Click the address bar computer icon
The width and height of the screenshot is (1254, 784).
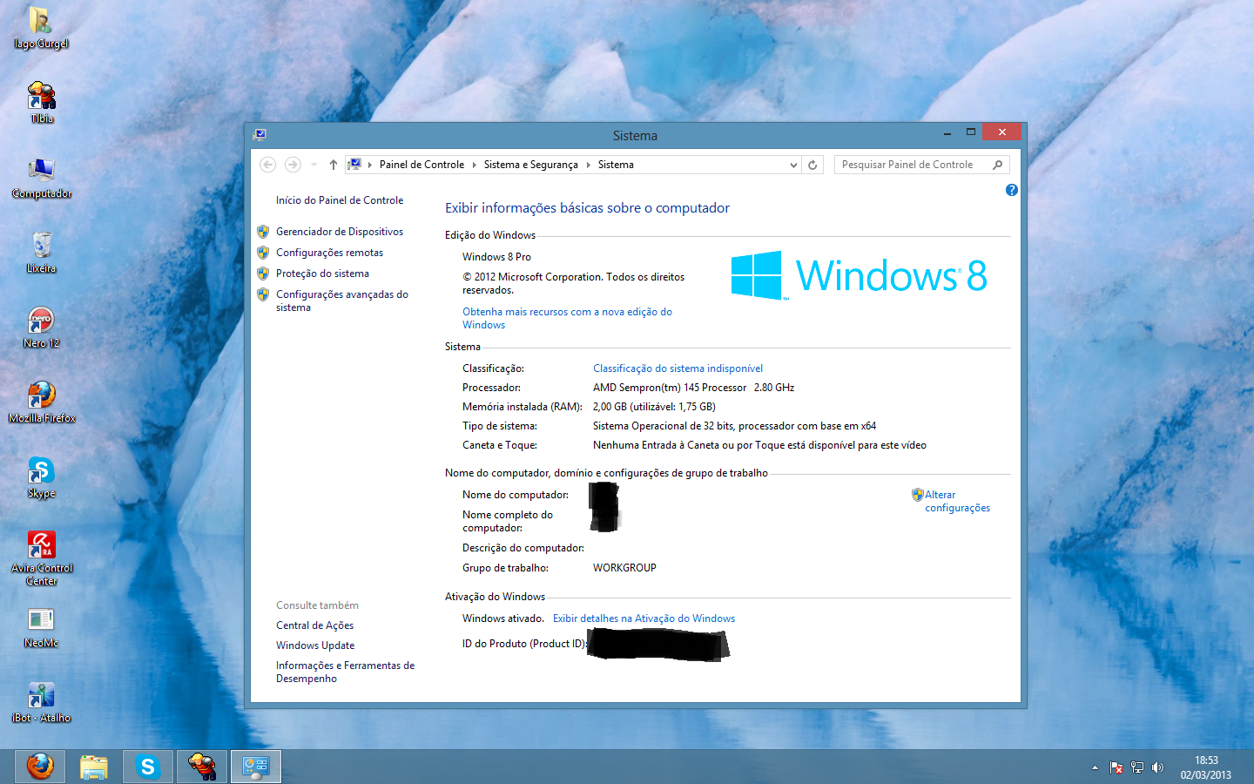354,164
